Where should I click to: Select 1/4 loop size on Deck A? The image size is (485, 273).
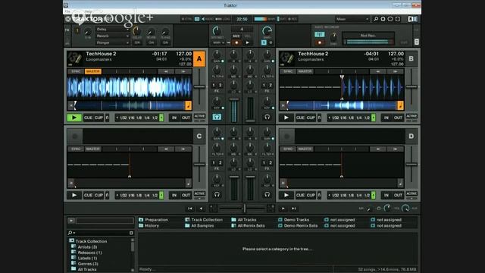tap(146, 118)
